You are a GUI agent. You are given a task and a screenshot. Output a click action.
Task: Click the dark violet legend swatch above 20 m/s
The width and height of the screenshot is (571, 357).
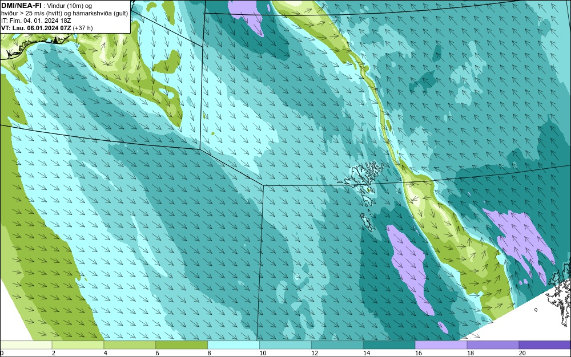pyautogui.click(x=545, y=345)
